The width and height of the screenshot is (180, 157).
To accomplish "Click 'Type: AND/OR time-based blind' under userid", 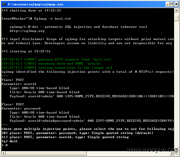I will [39, 88].
